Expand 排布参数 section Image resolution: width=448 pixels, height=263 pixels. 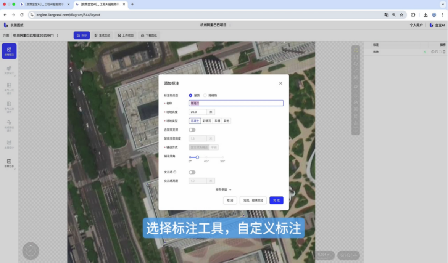pos(224,190)
